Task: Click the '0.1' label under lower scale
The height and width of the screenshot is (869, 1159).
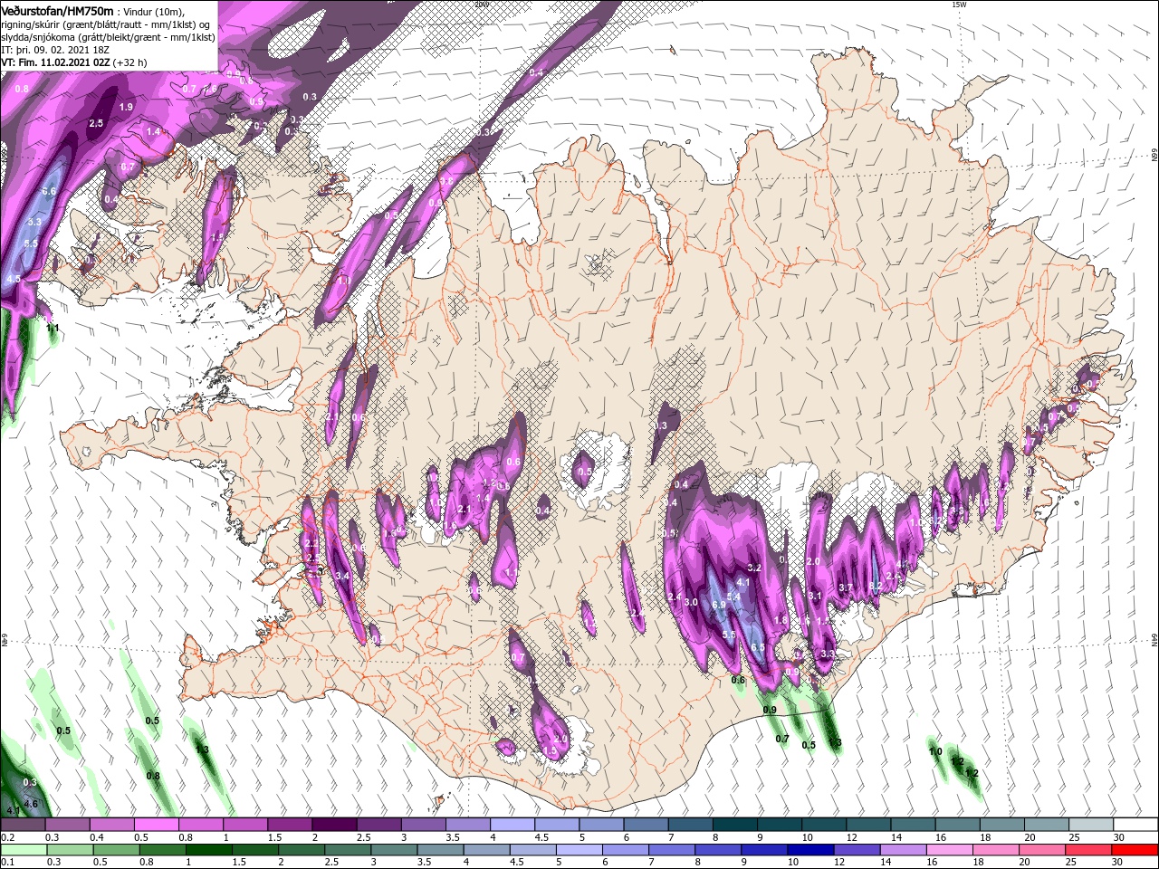Action: 7,863
